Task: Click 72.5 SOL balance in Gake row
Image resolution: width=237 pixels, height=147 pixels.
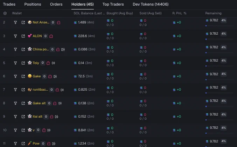Action: tap(81, 76)
